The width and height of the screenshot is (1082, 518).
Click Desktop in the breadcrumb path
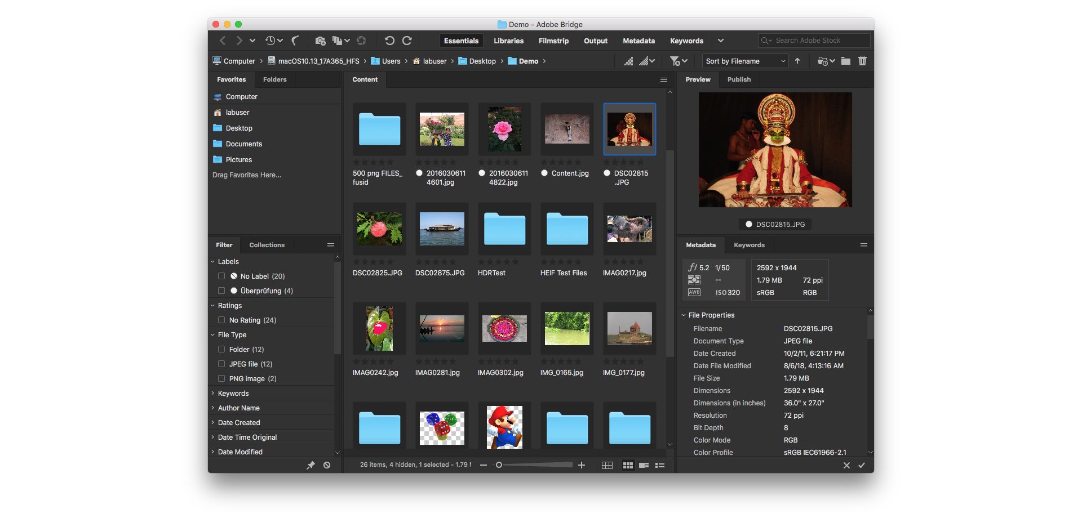(x=482, y=61)
